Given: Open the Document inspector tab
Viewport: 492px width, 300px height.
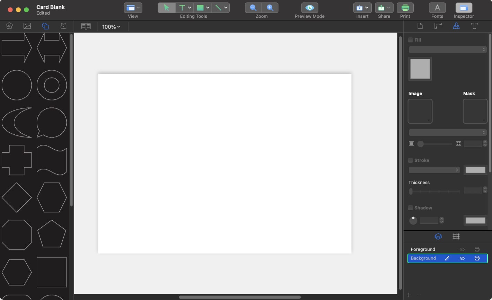Looking at the screenshot, I should pos(420,26).
